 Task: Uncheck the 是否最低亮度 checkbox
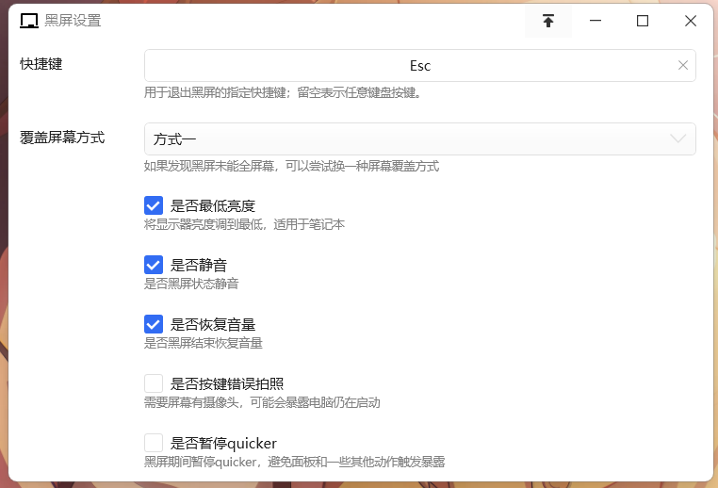click(154, 205)
